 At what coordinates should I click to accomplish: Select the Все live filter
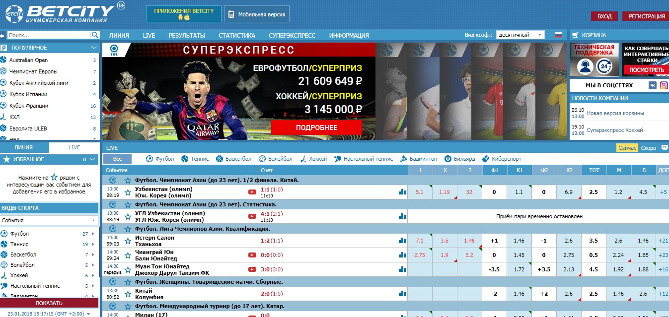[x=117, y=159]
